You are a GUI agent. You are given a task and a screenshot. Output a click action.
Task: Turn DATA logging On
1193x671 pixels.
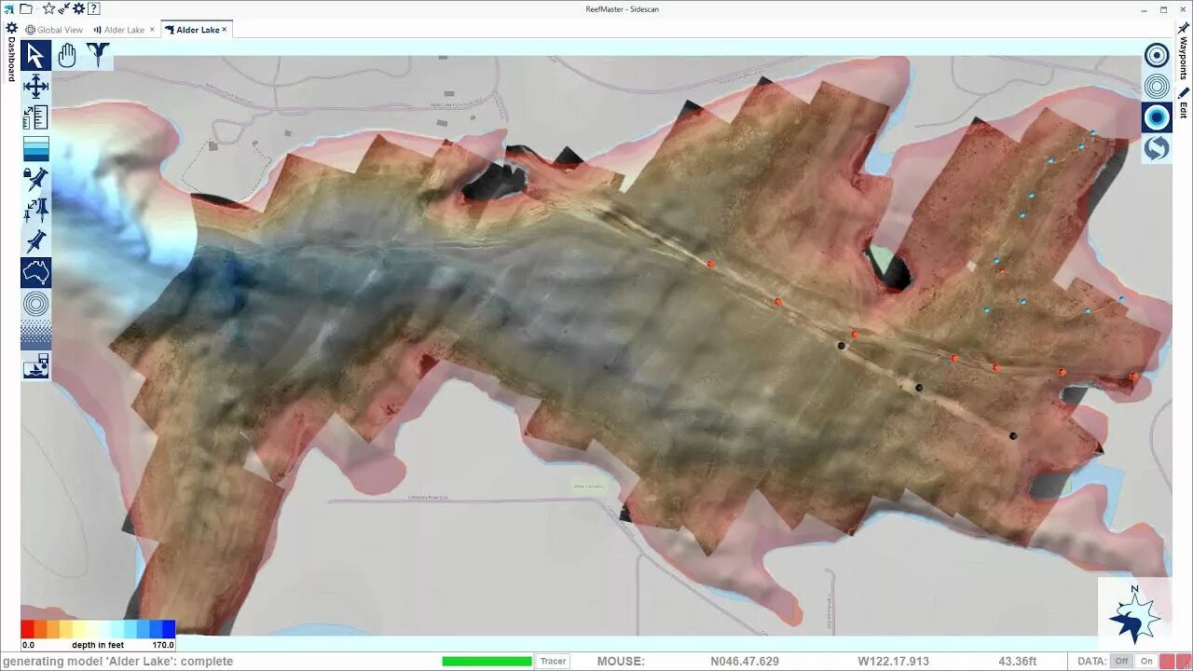[x=1146, y=661]
